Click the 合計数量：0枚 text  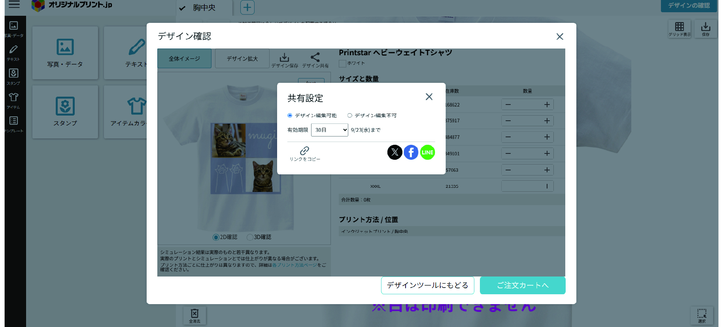click(356, 200)
